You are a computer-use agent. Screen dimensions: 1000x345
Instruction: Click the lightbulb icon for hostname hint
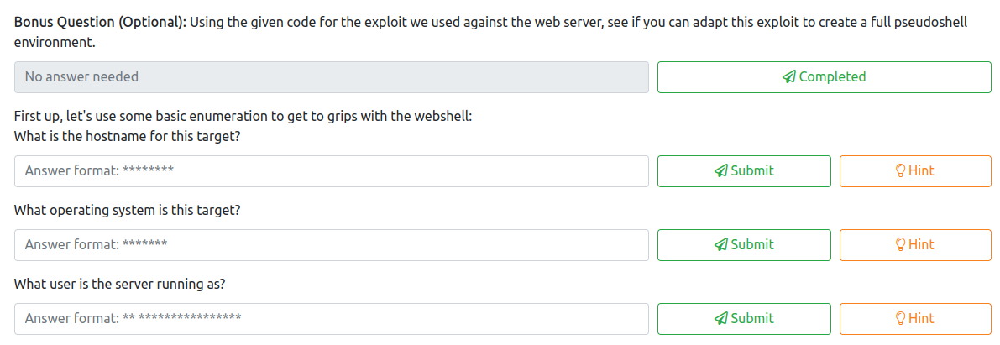click(x=901, y=171)
